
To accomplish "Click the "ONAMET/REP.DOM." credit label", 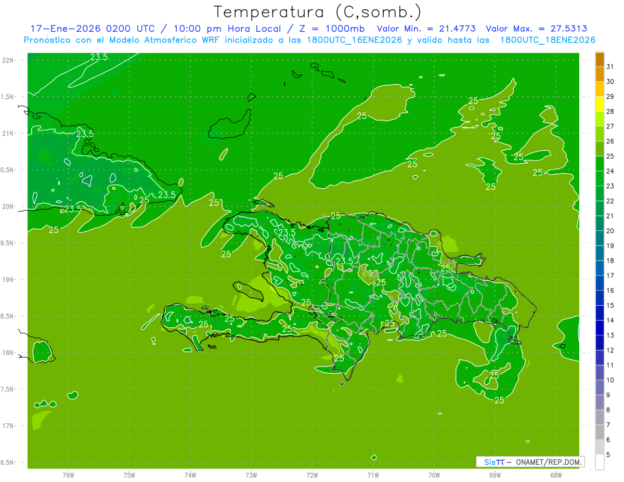I will pyautogui.click(x=548, y=462).
